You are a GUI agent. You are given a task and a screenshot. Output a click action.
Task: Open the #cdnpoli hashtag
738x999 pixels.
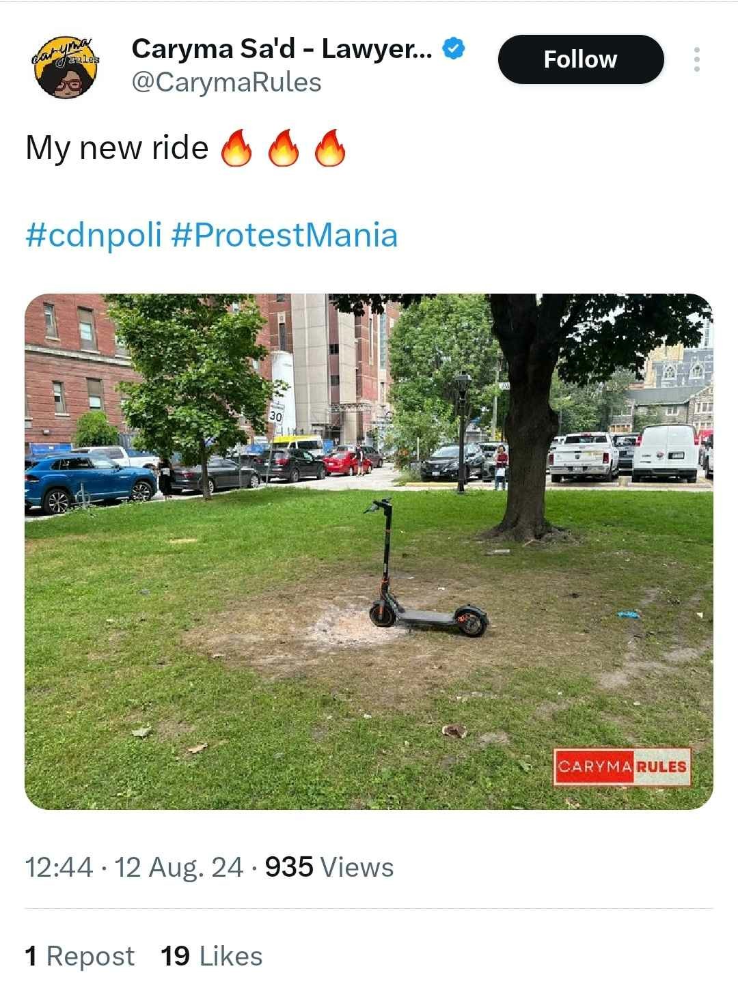[94, 236]
